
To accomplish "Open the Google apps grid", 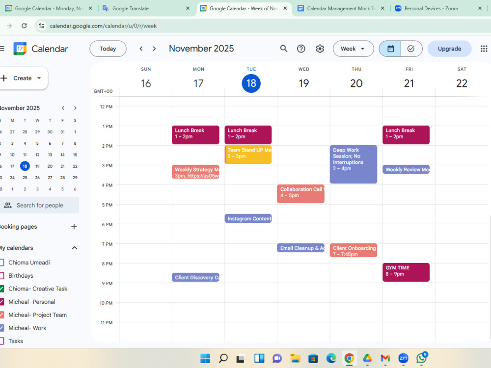I will point(484,49).
